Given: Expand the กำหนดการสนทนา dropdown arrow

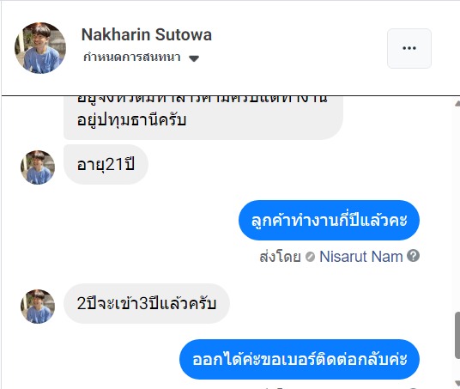Looking at the screenshot, I should click(194, 58).
